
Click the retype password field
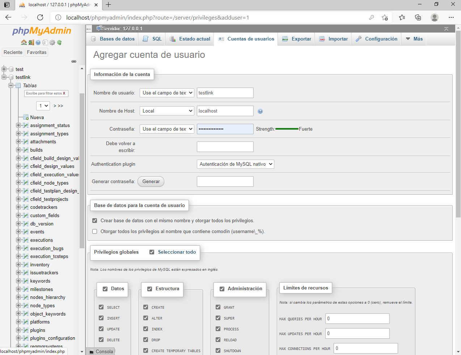point(225,147)
